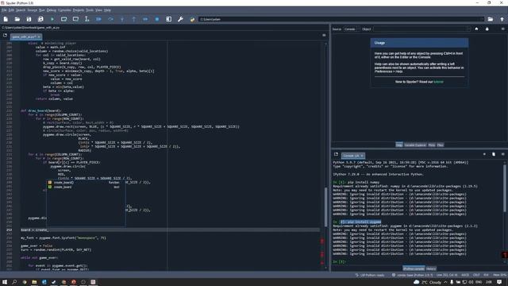Open the Run menu

[x=42, y=10]
